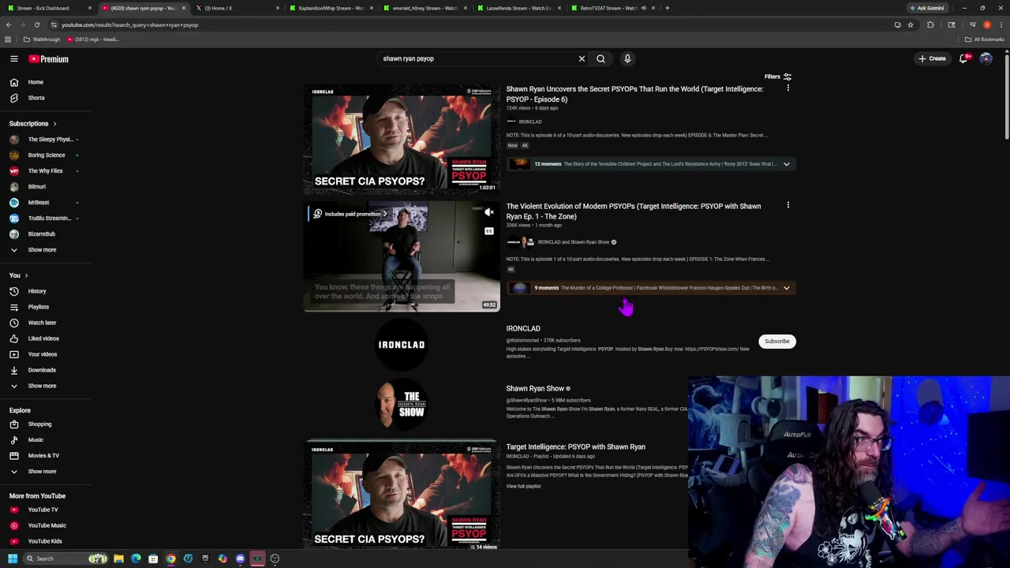Screen dimensions: 1010x568
Task: Open a new browser tab
Action: (x=668, y=8)
